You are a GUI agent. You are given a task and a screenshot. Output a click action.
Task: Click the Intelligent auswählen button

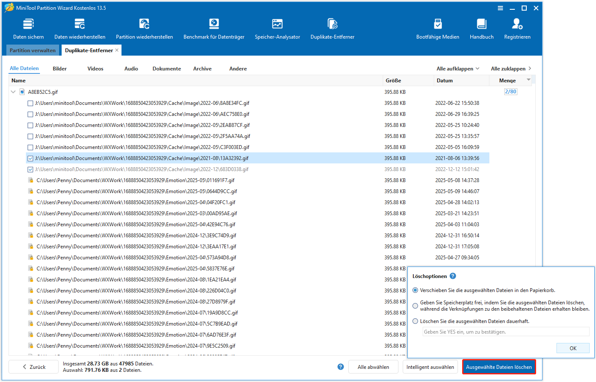tap(430, 367)
